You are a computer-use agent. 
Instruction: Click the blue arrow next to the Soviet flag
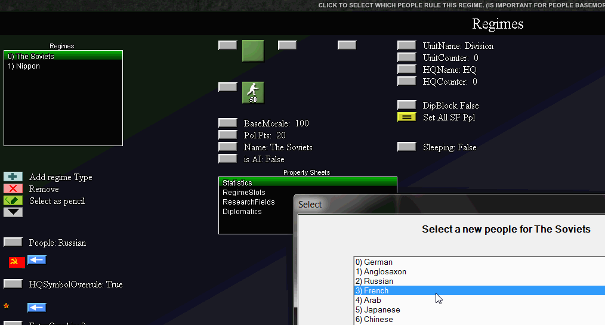click(36, 260)
